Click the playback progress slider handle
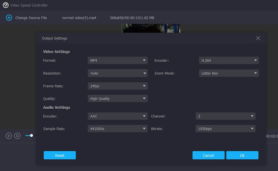 point(32,135)
